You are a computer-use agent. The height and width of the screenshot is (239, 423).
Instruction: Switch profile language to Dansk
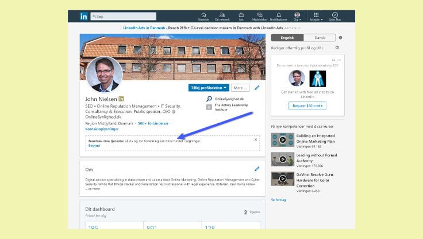tap(320, 38)
